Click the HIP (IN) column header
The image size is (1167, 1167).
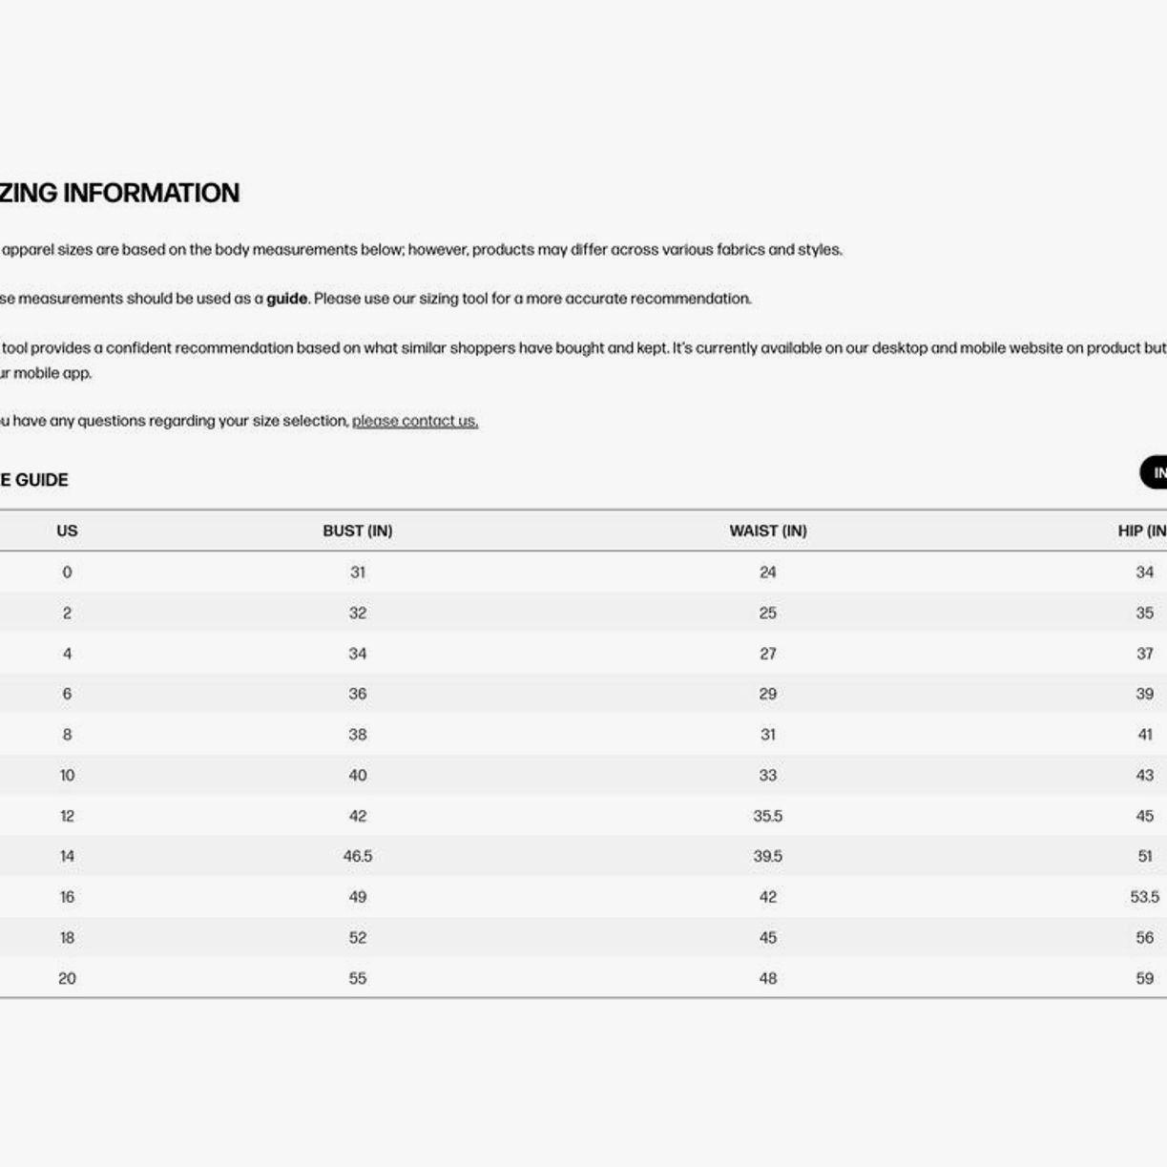1142,531
